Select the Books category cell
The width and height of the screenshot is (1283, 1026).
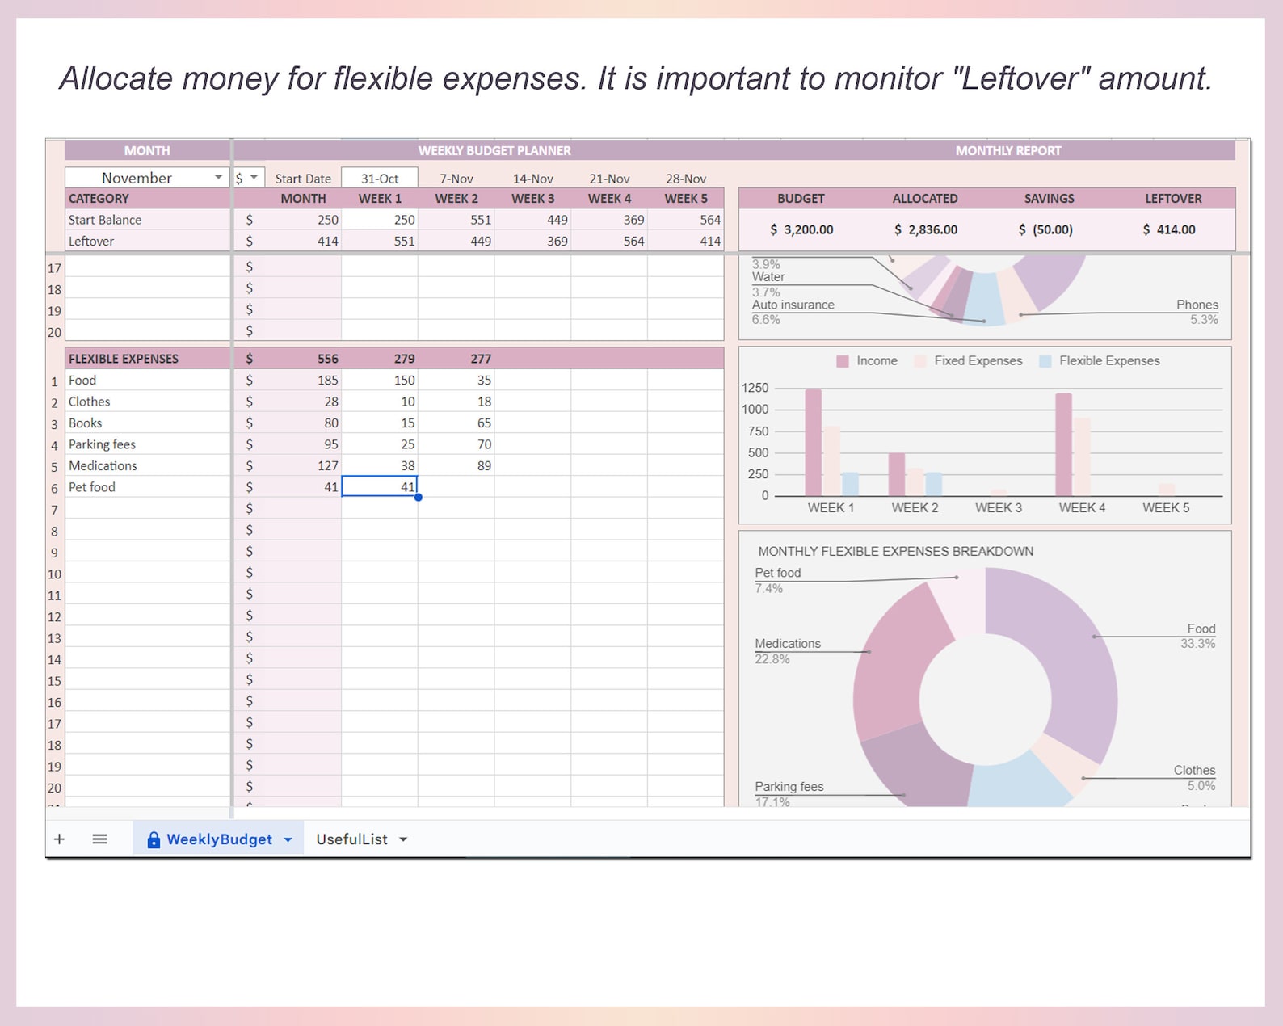pyautogui.click(x=147, y=423)
